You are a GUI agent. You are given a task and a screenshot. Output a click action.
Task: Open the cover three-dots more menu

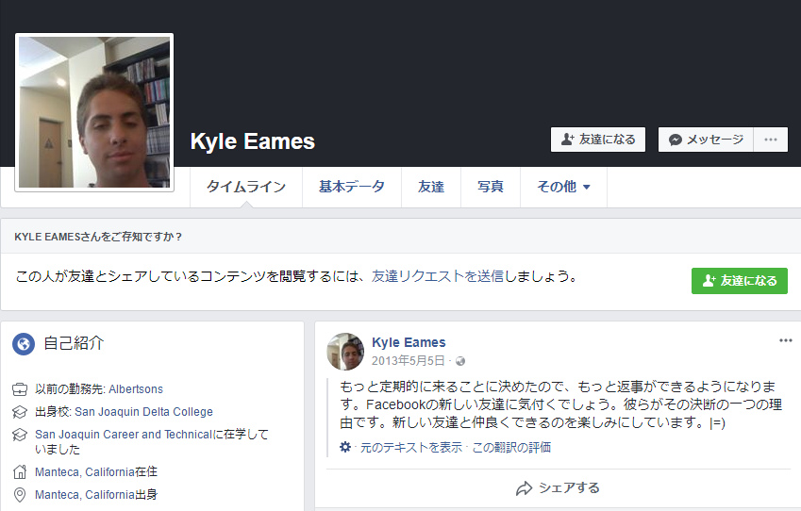click(771, 140)
